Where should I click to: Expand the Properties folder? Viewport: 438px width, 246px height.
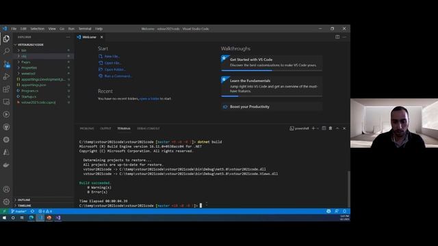[29, 68]
